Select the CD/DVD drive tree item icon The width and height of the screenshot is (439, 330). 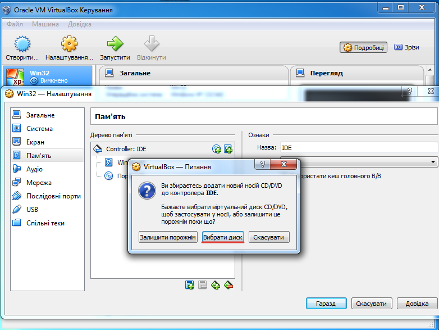click(x=109, y=176)
